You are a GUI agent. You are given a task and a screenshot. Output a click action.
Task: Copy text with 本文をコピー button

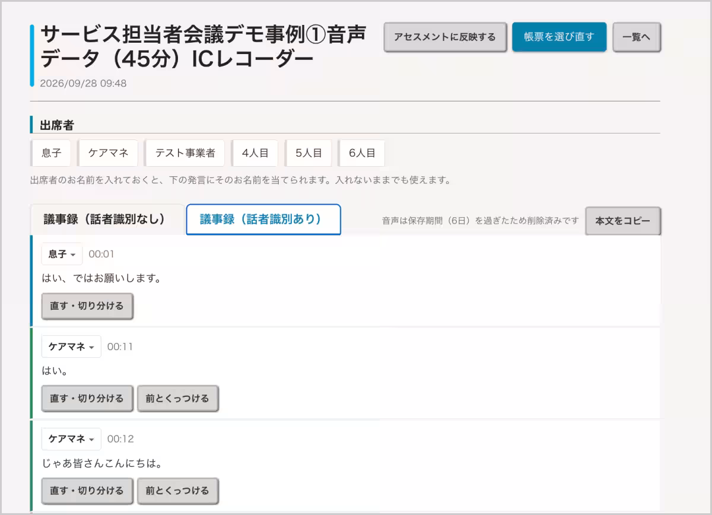622,221
